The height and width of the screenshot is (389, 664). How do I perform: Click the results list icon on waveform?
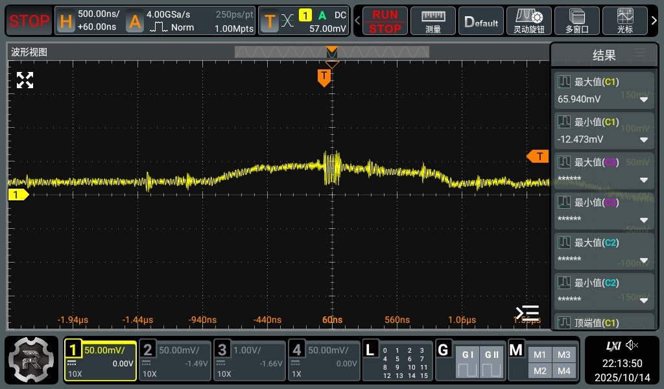click(x=527, y=312)
